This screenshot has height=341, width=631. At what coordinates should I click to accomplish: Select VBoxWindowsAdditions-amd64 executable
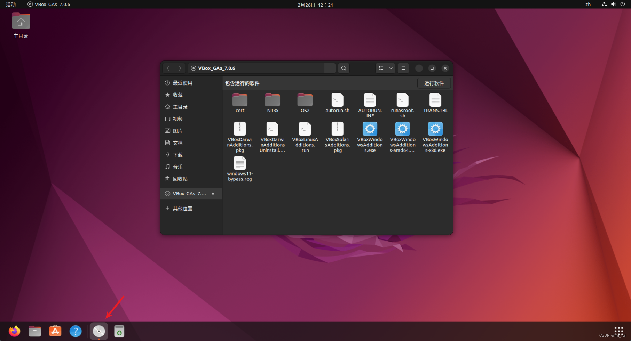[403, 137]
